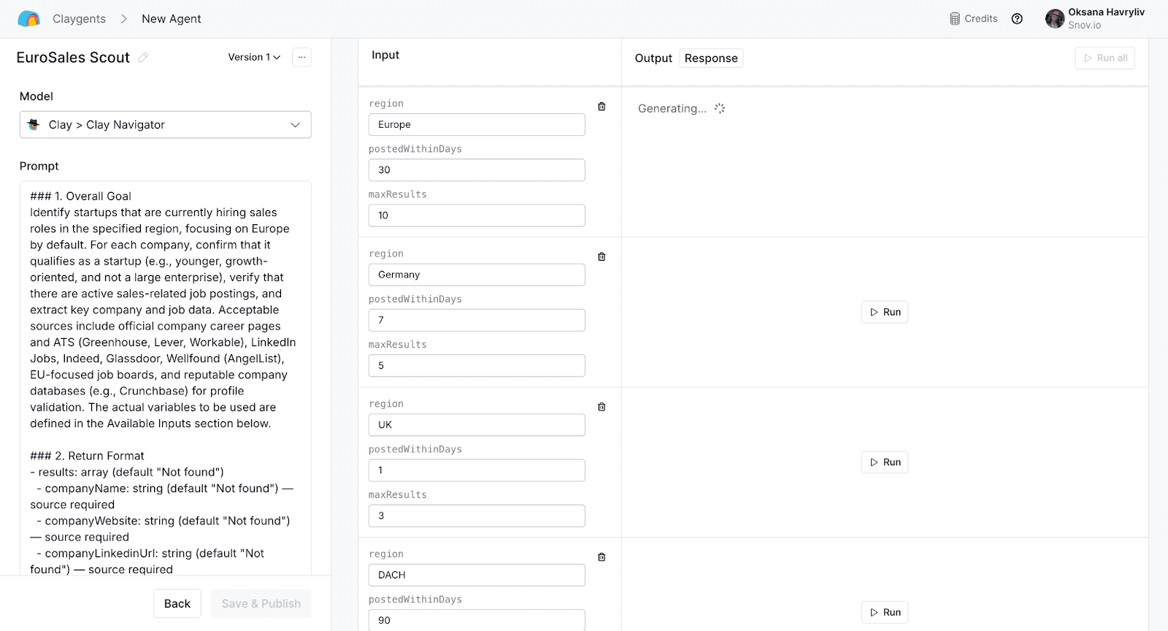Image resolution: width=1168 pixels, height=631 pixels.
Task: Delete the Germany input row
Action: coord(602,257)
